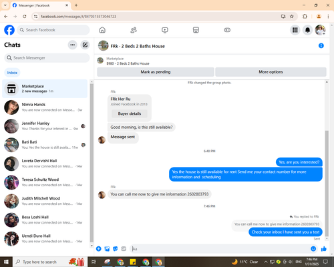
Task: Open the Windows notification center
Action: 325,262
